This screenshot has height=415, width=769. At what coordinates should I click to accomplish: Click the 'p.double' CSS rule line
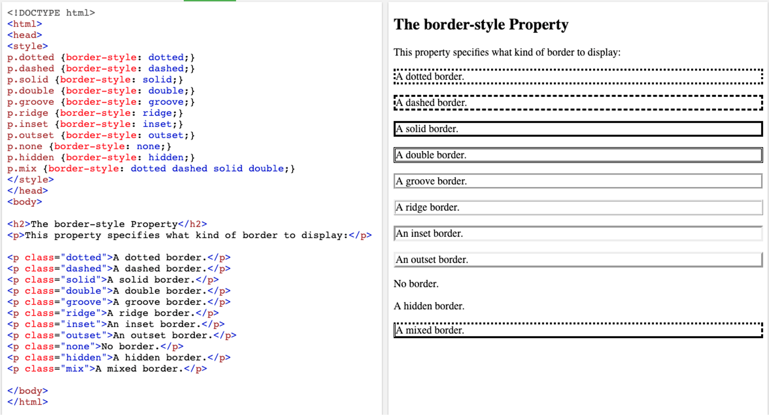pos(101,91)
